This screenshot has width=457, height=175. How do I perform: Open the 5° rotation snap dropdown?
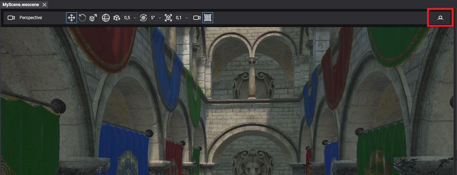[x=156, y=18]
